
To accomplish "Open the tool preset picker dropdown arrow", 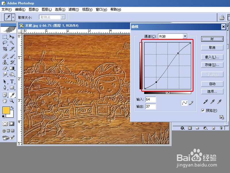I will 13,17.
